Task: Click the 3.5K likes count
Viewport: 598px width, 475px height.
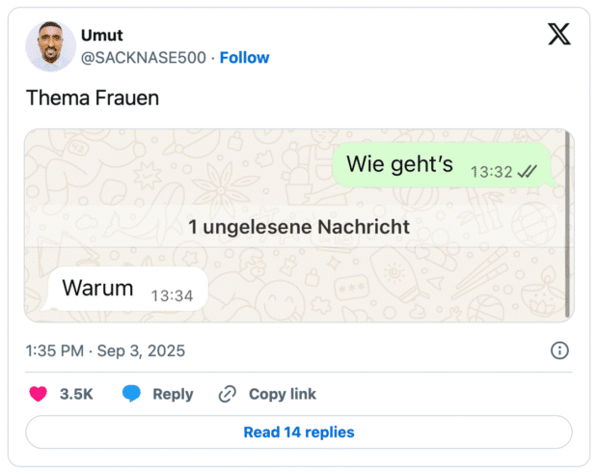Action: click(76, 394)
